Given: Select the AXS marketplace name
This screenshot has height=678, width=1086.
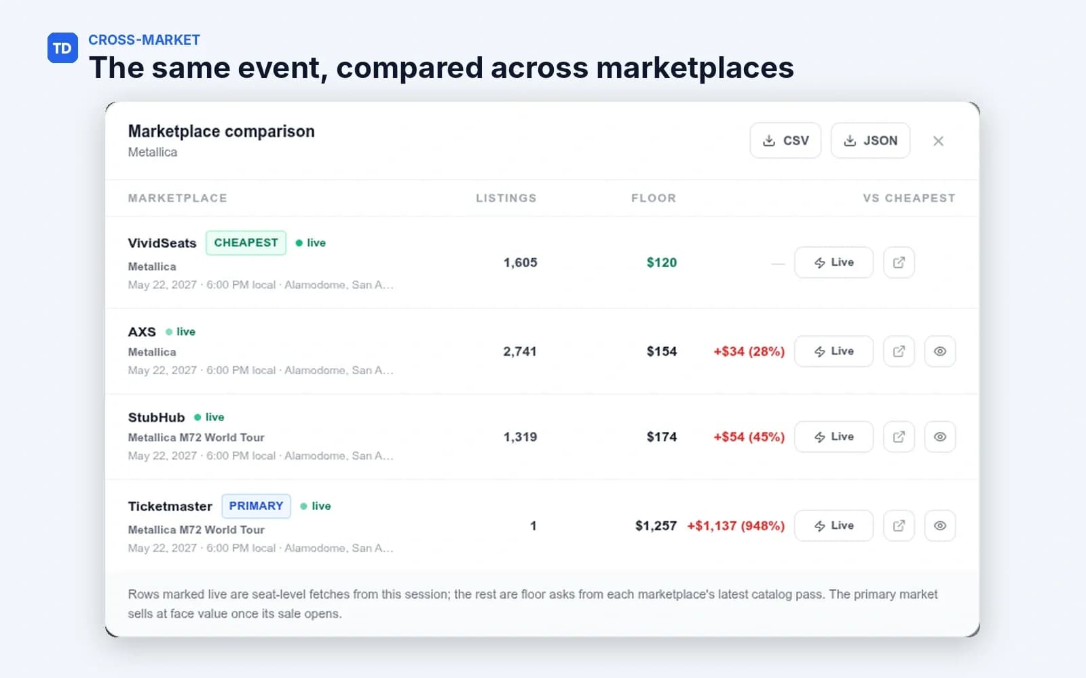Looking at the screenshot, I should pyautogui.click(x=142, y=332).
